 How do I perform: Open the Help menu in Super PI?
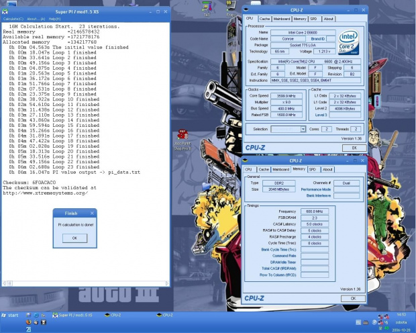(54, 19)
